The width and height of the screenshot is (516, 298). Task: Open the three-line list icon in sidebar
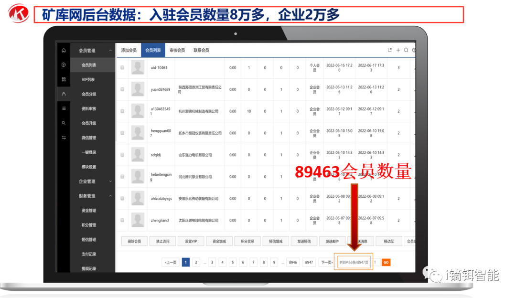click(x=64, y=108)
